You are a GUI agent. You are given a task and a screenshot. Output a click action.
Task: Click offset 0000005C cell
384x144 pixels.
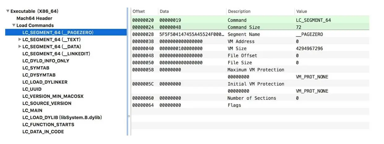click(x=143, y=84)
